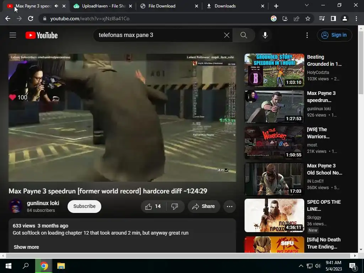
Task: Click the main video player
Action: tap(122, 118)
